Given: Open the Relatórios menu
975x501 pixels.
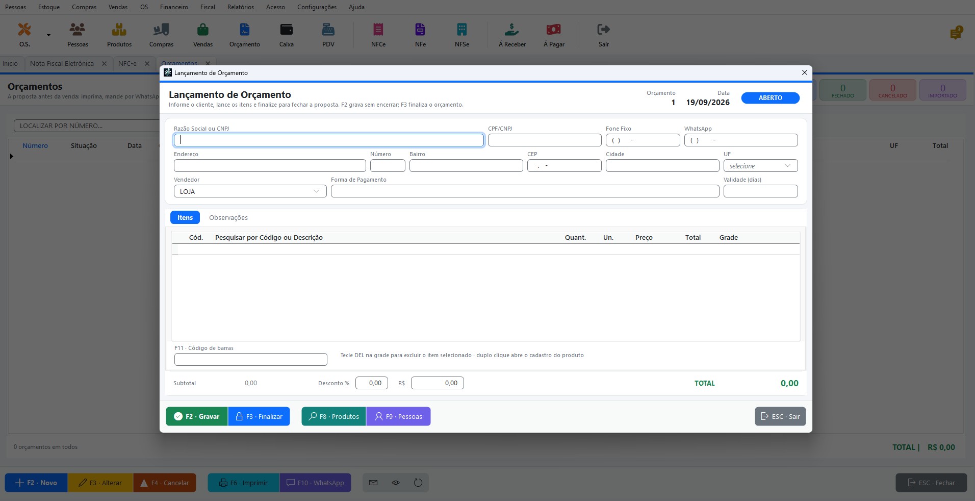Looking at the screenshot, I should click(241, 7).
